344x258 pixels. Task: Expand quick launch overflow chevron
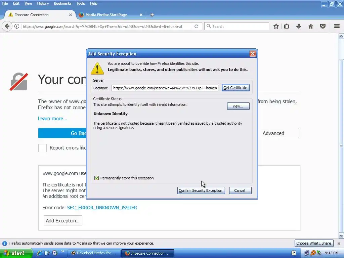[x=63, y=251]
